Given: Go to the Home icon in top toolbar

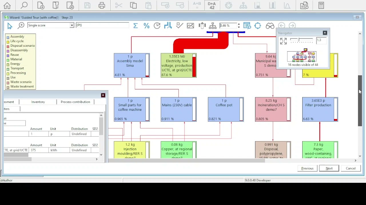Looking at the screenshot, I should [7, 5].
